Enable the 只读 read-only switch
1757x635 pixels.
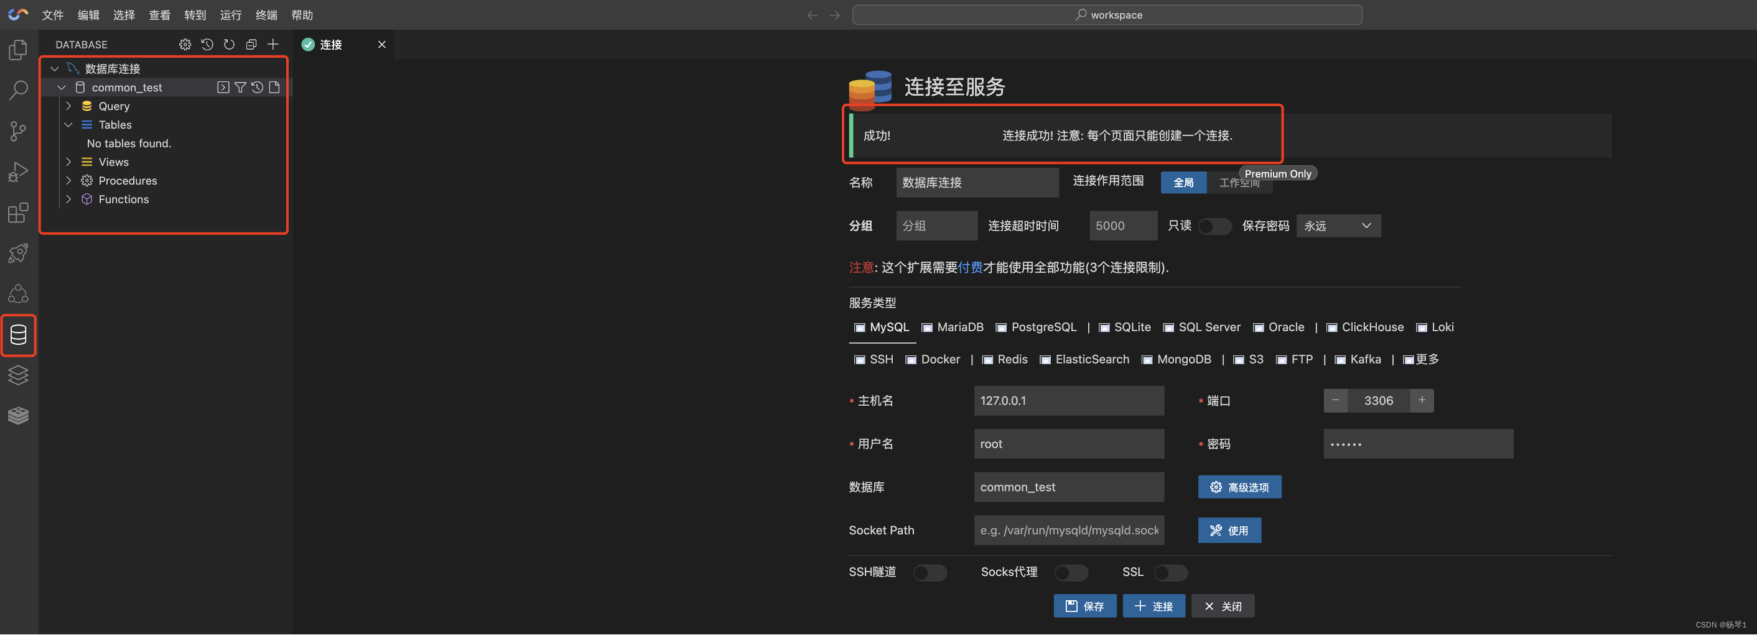point(1214,226)
